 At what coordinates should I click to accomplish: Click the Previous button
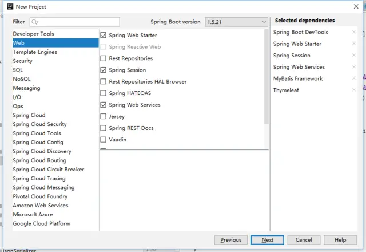231,240
